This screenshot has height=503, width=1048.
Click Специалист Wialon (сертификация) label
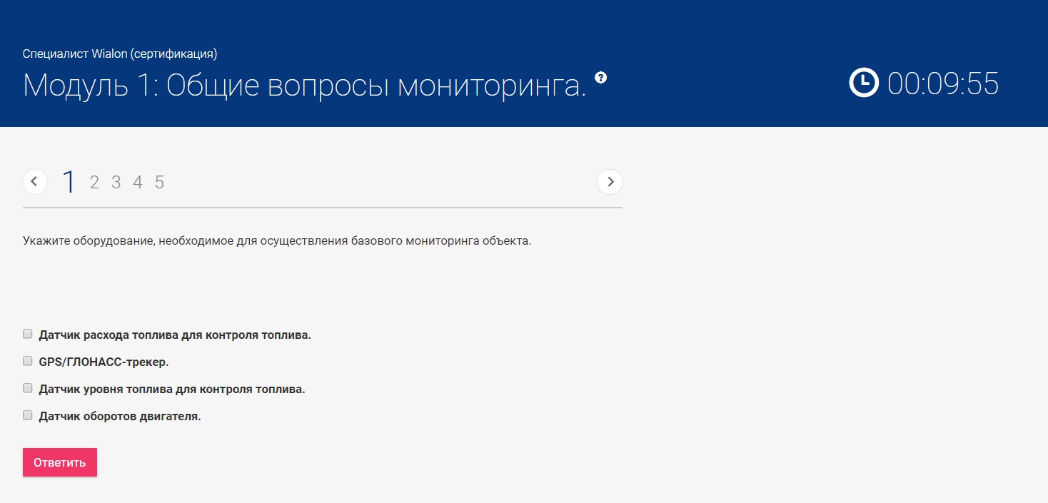119,54
